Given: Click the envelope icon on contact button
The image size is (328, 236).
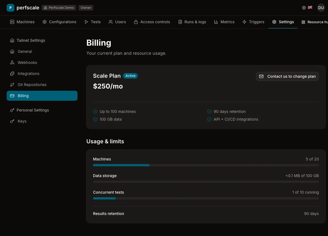Looking at the screenshot, I should click(261, 77).
